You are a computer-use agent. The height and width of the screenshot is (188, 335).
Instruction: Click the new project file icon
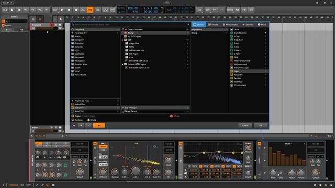pyautogui.click(x=12, y=10)
